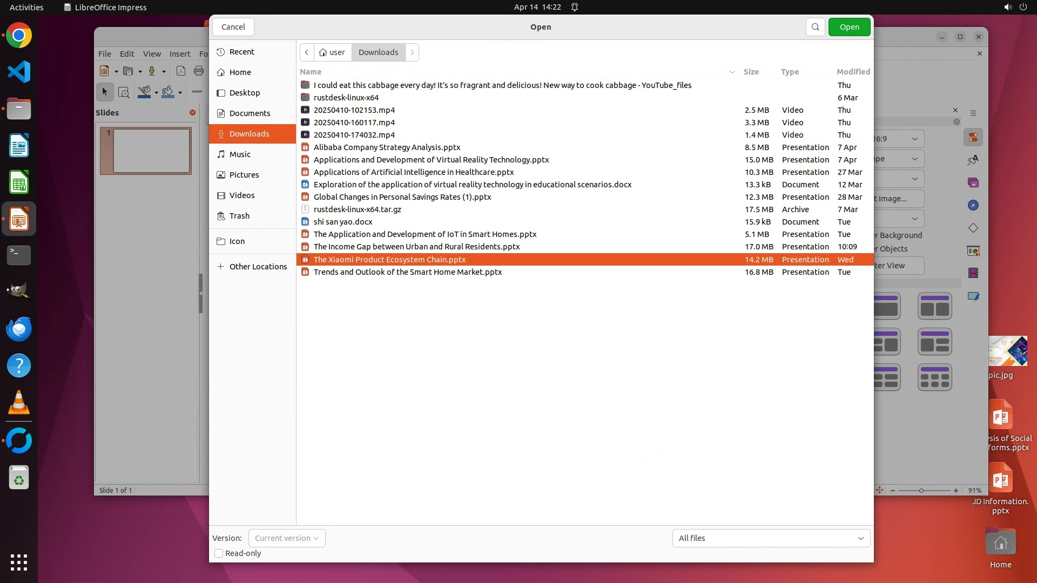This screenshot has height=583, width=1037.
Task: Launch VLC media player from dock
Action: coord(19,403)
